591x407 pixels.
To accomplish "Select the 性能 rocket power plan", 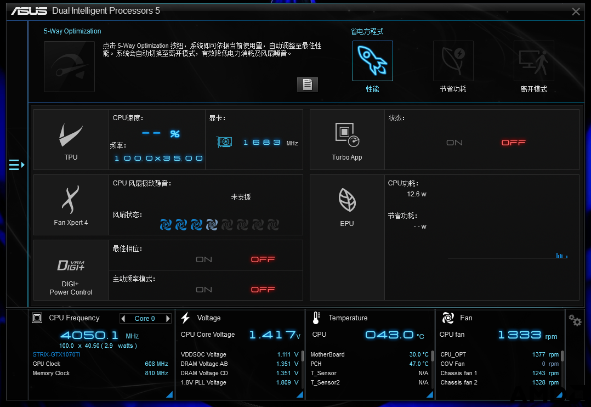I will tap(373, 61).
